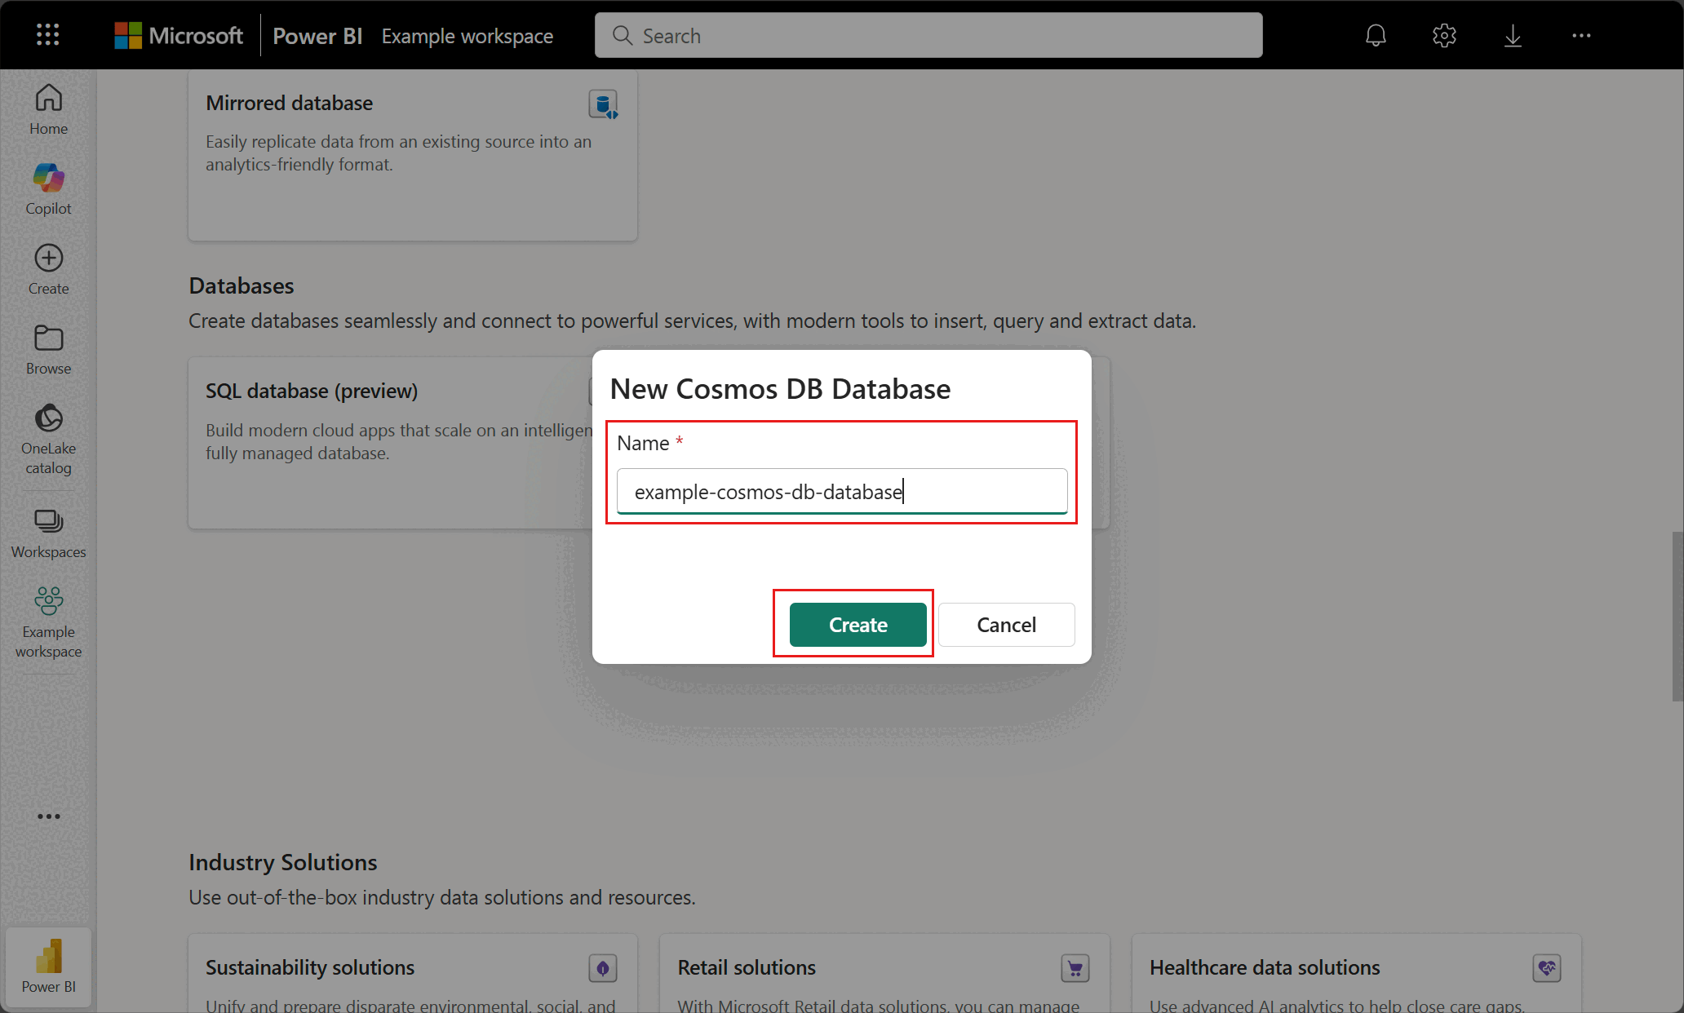
Task: Open the app launcher grid
Action: pyautogui.click(x=48, y=35)
